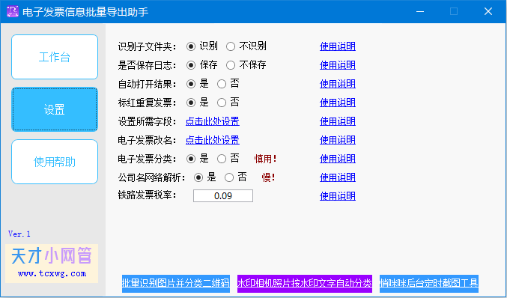Open the 工作台 tab
507x298 pixels.
click(x=55, y=57)
